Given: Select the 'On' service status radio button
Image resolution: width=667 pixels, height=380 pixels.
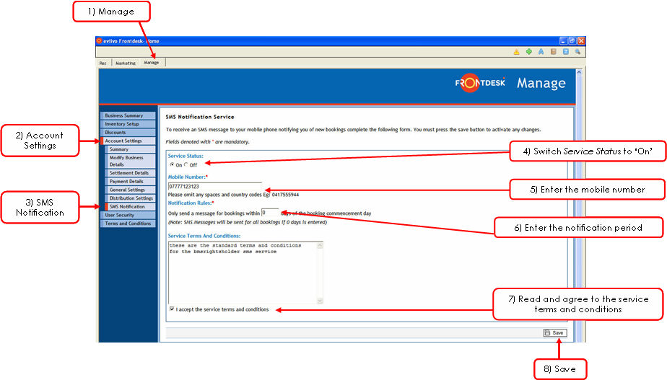Looking at the screenshot, I should pos(171,165).
